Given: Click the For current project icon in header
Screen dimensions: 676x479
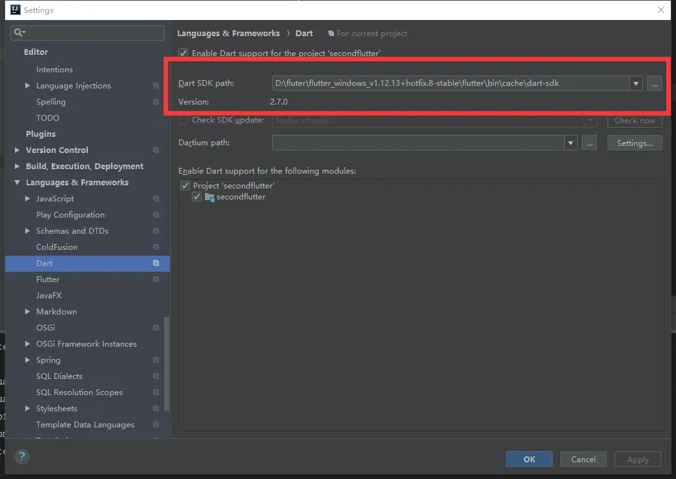Looking at the screenshot, I should (331, 34).
